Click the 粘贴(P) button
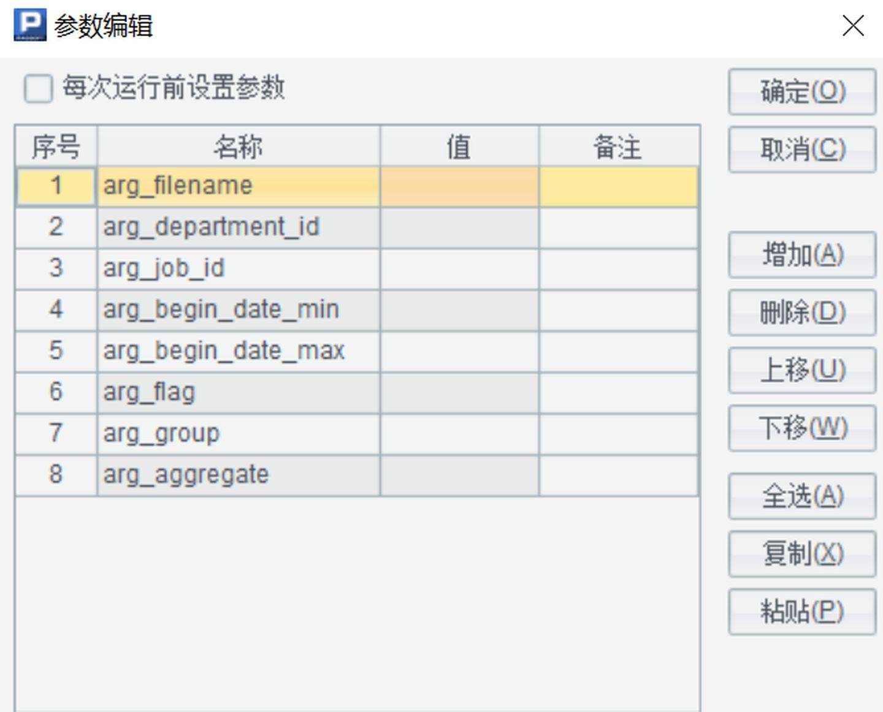 point(802,612)
